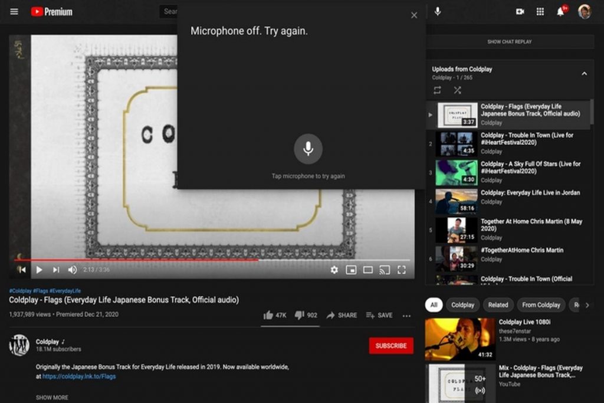Open the main hamburger menu
604x403 pixels.
[14, 11]
